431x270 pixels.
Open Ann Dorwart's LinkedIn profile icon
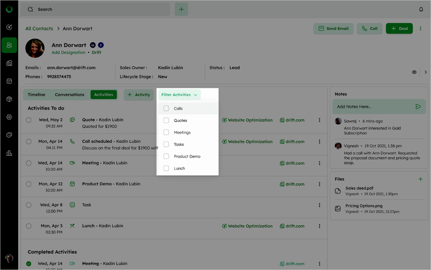click(x=93, y=45)
